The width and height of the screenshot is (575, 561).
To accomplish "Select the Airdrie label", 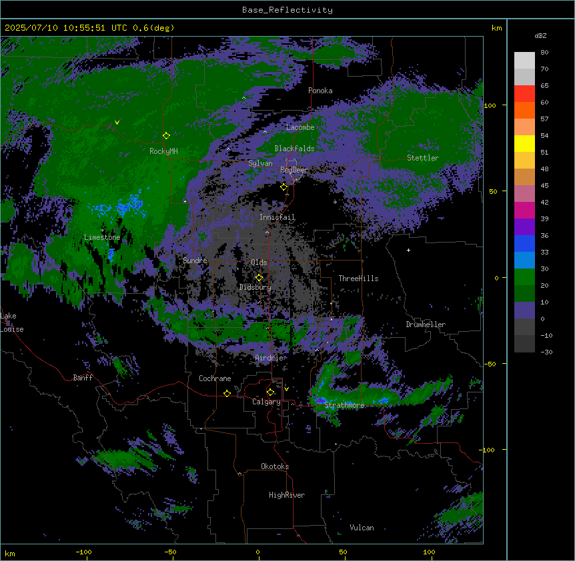I will click(269, 358).
